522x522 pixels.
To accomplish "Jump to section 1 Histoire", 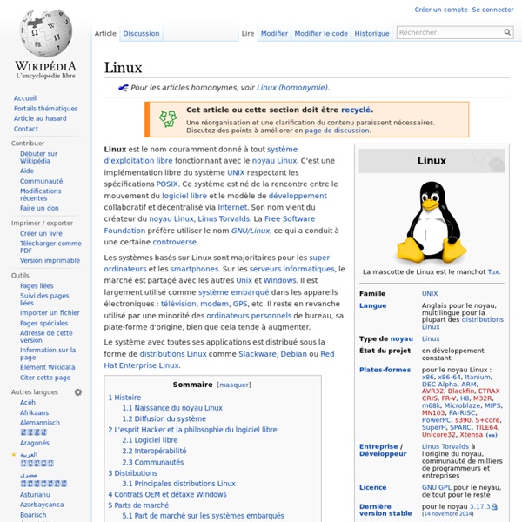I will [x=124, y=398].
